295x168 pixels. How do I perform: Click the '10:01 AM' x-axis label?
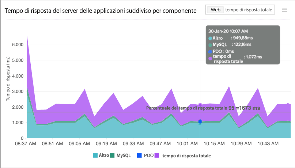(187, 144)
